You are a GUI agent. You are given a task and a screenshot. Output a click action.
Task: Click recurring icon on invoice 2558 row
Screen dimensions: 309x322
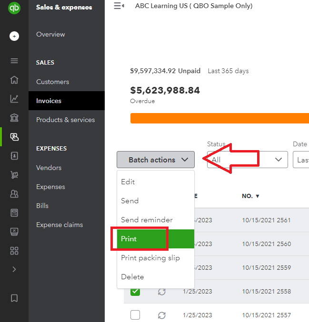tap(162, 292)
